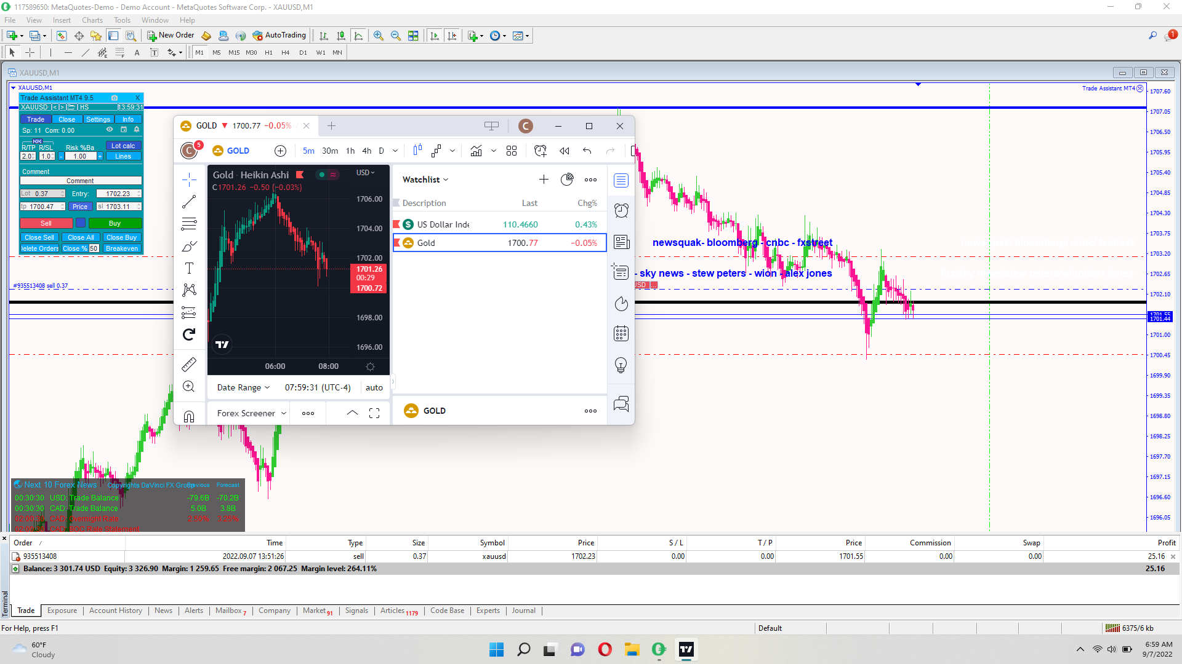This screenshot has height=664, width=1182.
Task: Open economic calendar sidebar icon
Action: pos(621,334)
